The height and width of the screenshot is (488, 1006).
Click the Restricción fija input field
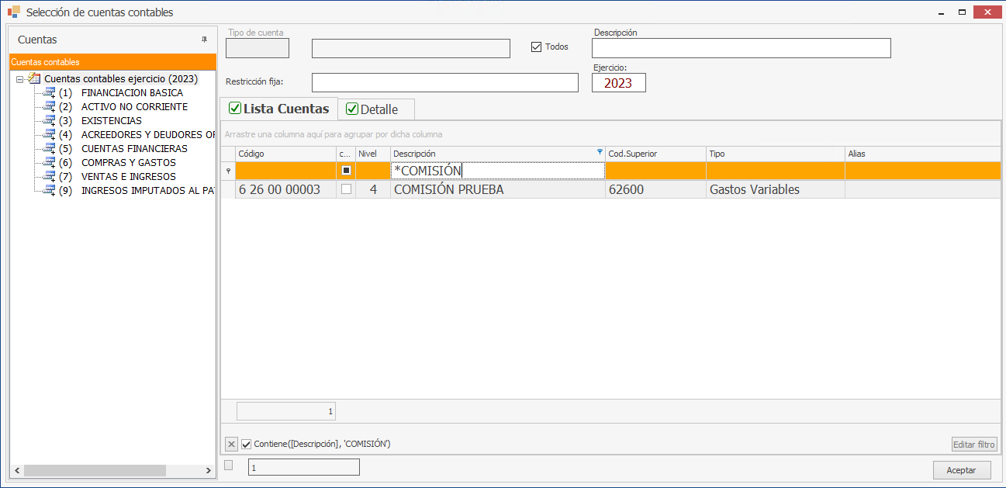tap(444, 82)
